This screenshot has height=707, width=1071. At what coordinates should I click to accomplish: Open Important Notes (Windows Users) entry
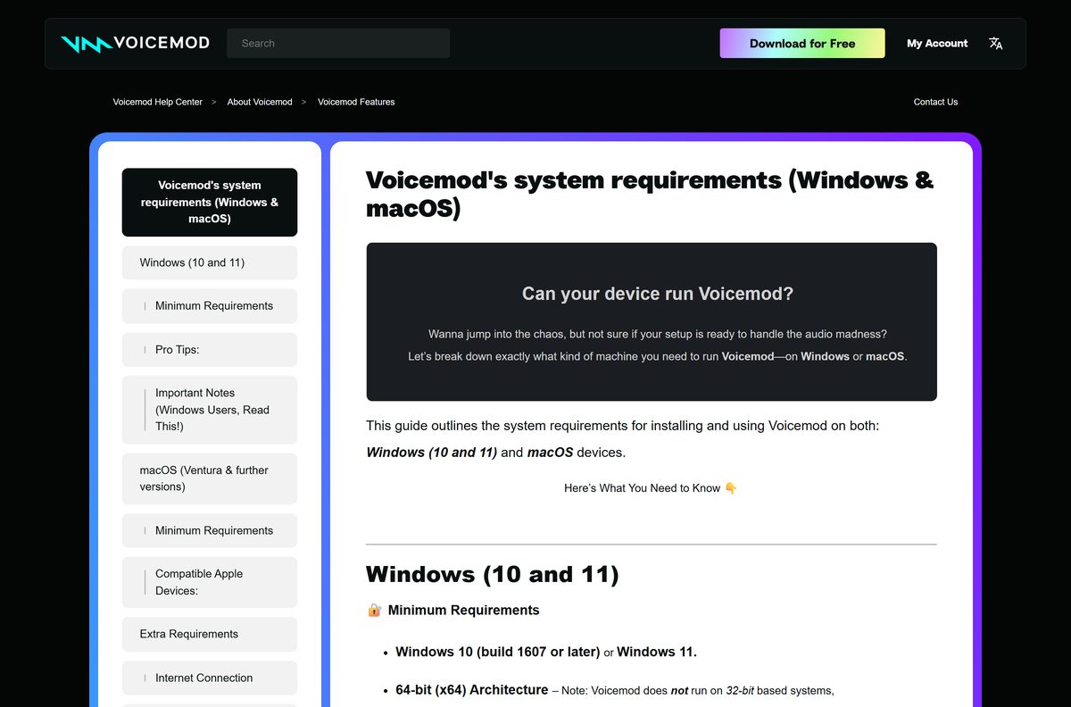210,410
